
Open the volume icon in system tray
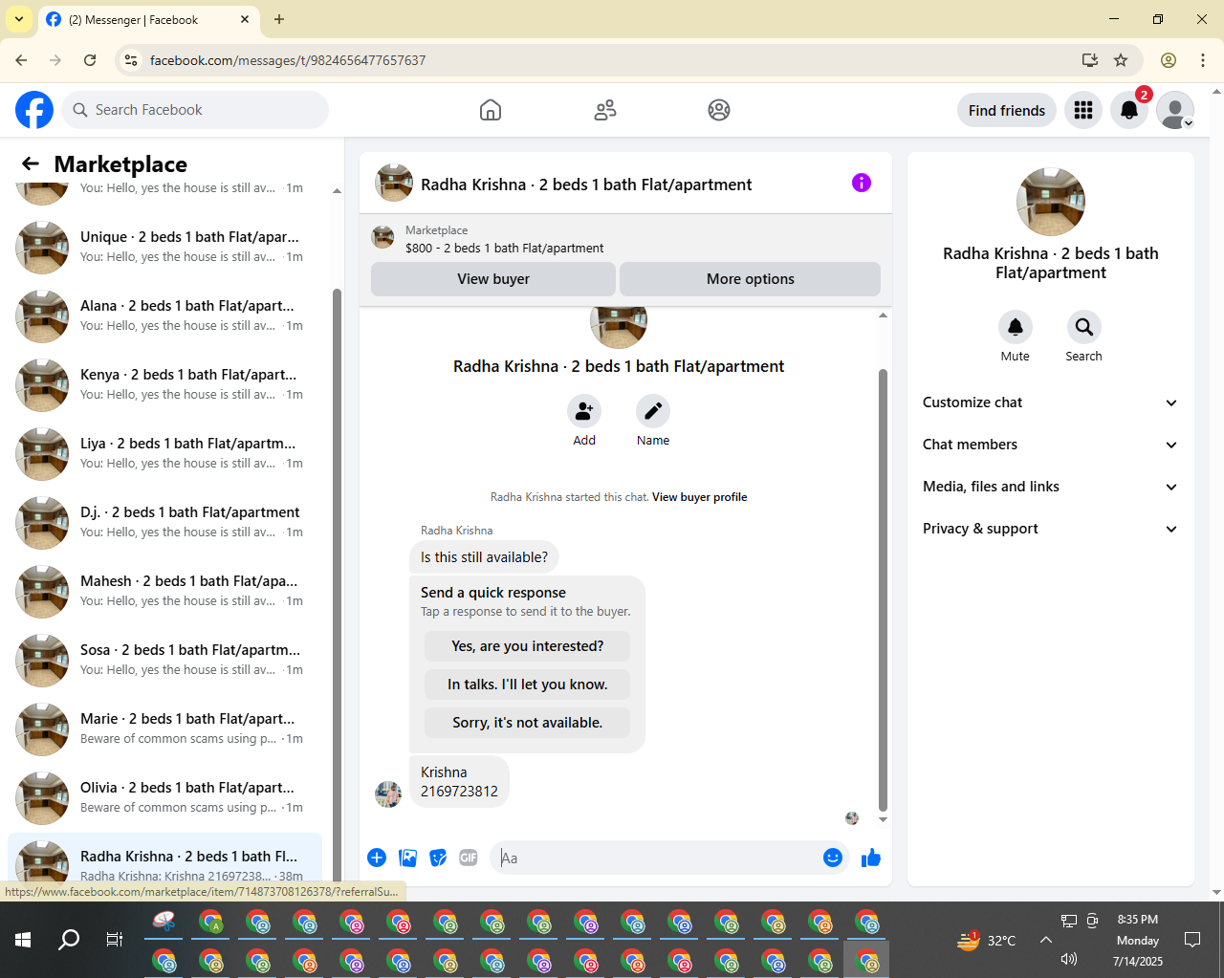1069,959
